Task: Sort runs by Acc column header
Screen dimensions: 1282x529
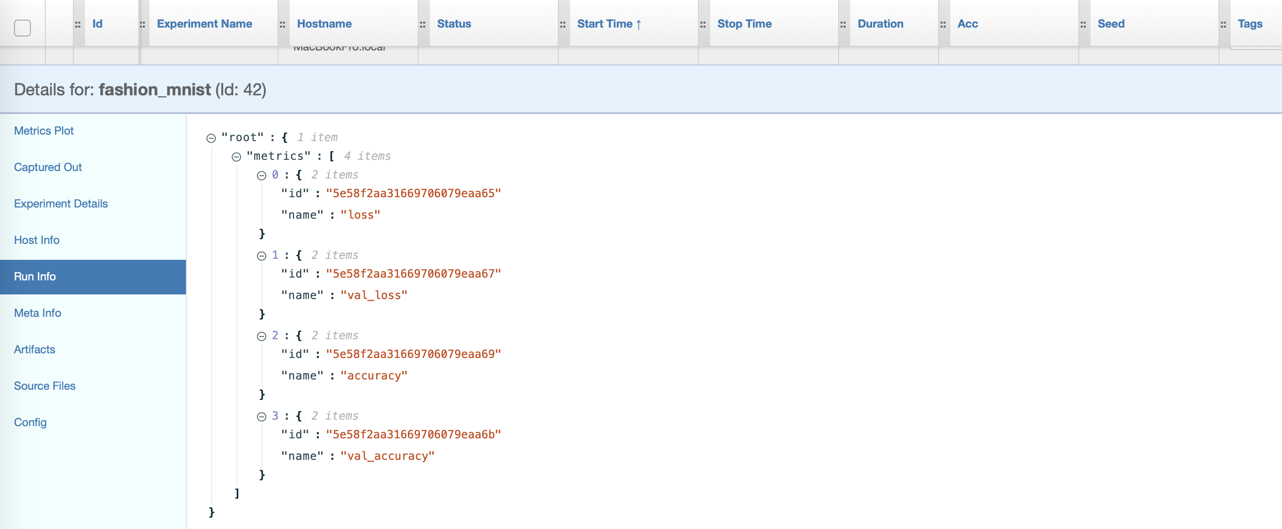Action: pos(968,24)
